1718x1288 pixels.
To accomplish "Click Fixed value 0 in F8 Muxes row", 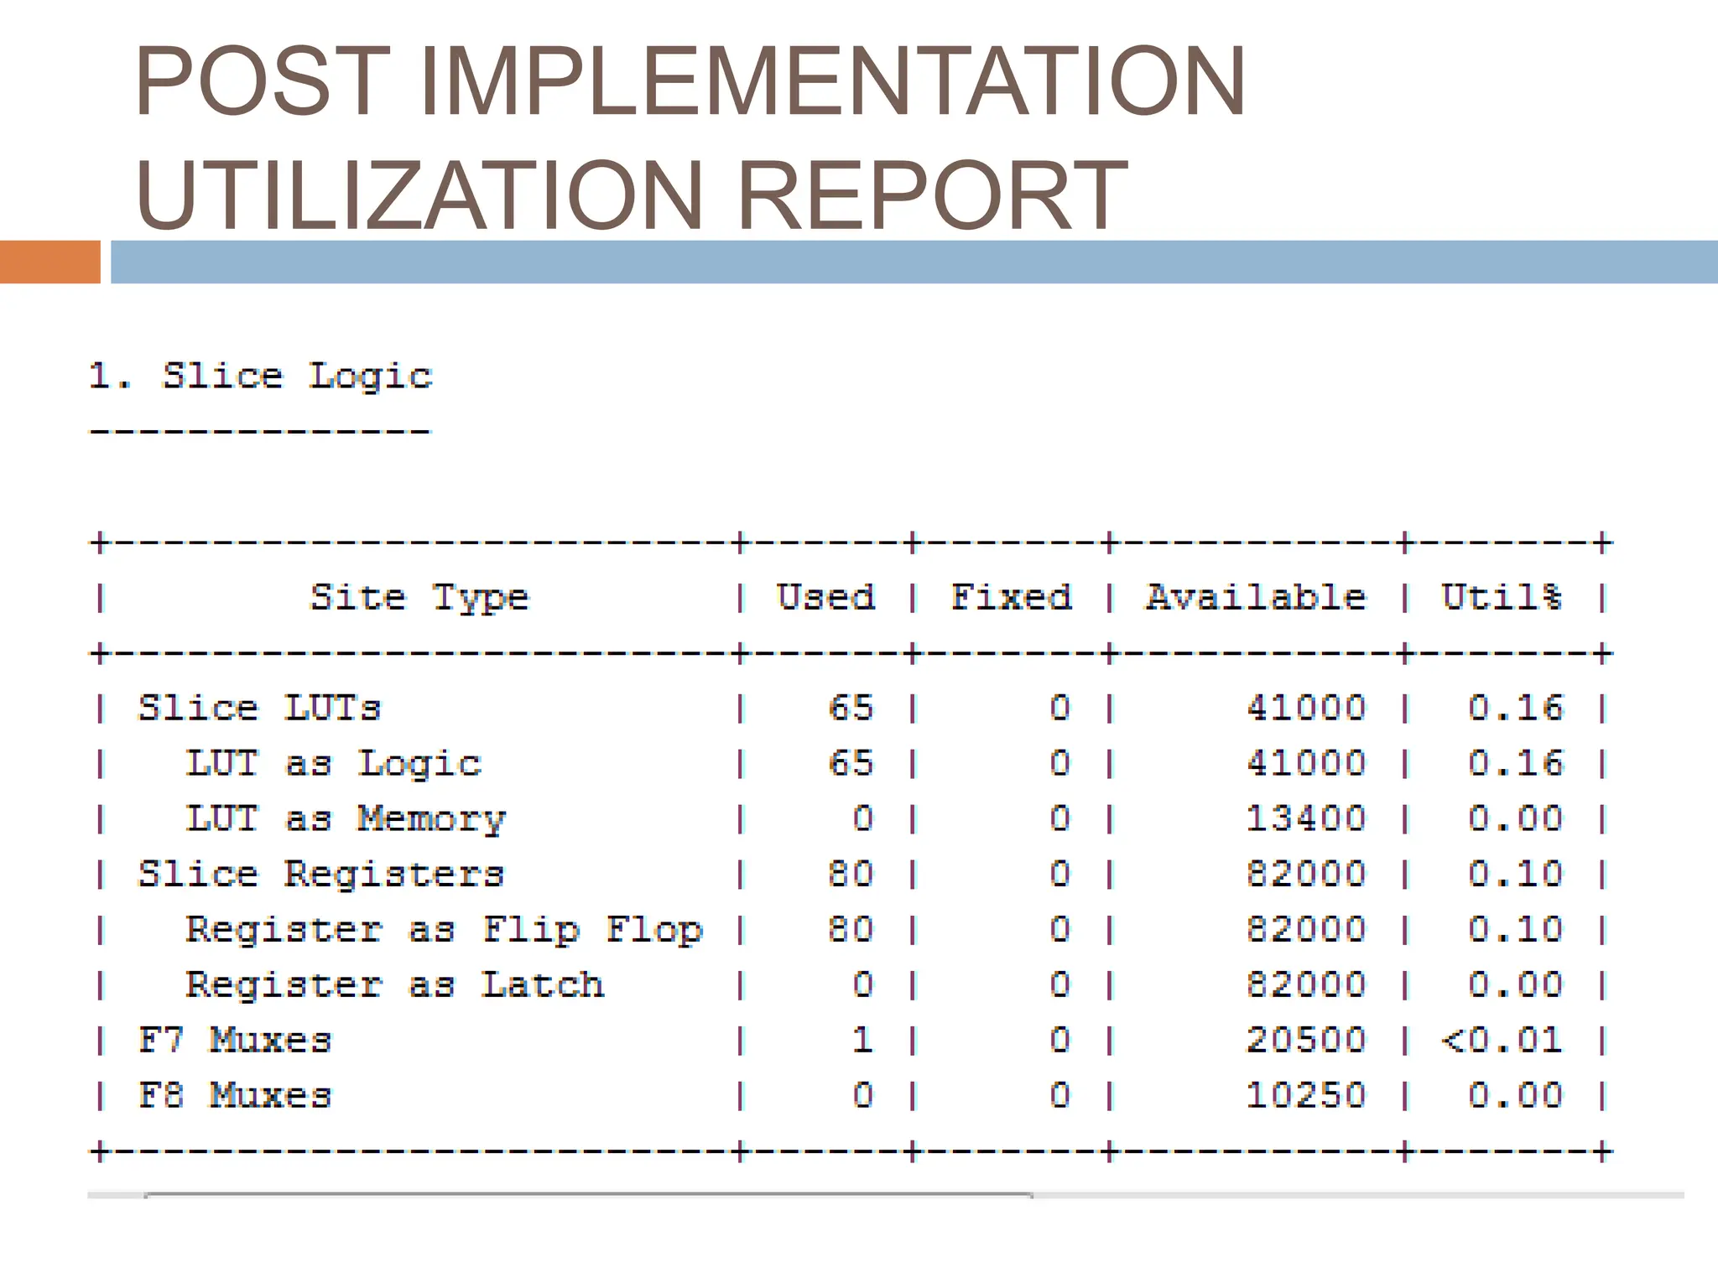I will click(1060, 1096).
